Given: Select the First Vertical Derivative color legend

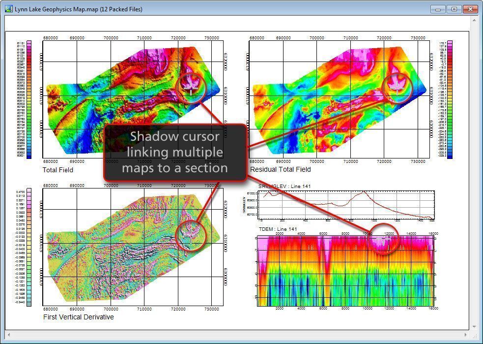Looking at the screenshot, I should [29, 247].
